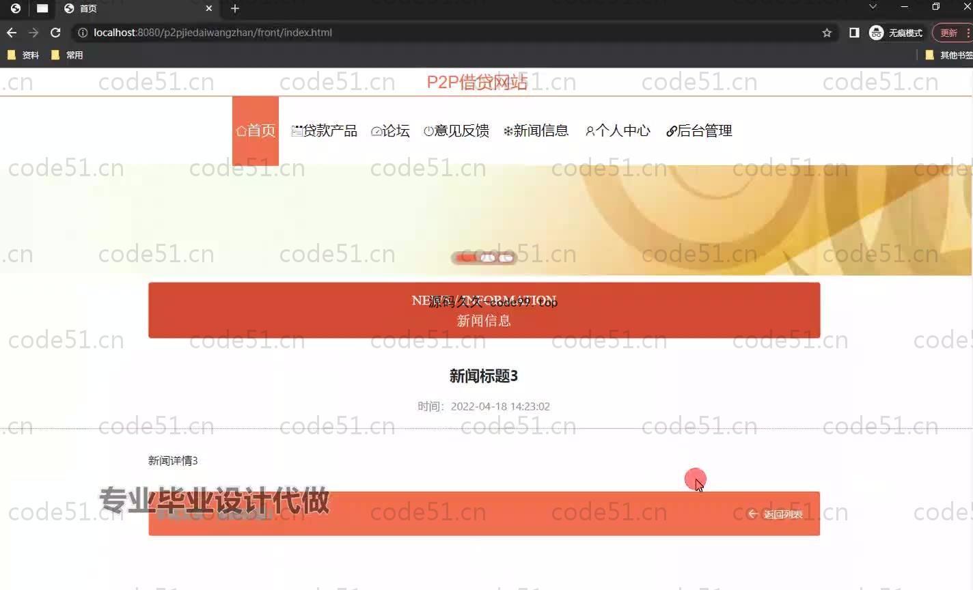Select the first carousel indicator dot
973x590 pixels.
[466, 257]
